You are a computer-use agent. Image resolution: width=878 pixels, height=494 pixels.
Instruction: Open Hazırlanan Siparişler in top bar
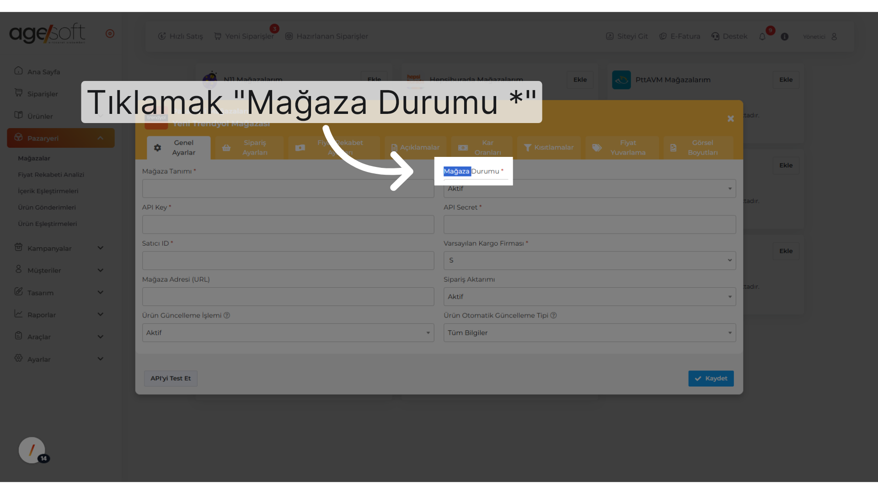pyautogui.click(x=327, y=36)
